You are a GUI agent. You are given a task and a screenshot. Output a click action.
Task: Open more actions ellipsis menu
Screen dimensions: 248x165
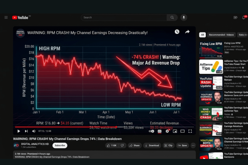[193, 146]
